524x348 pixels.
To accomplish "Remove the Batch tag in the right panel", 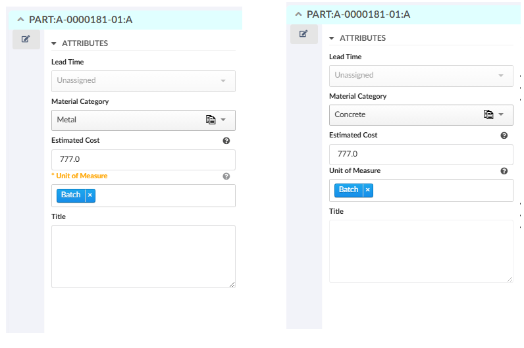I will click(368, 190).
